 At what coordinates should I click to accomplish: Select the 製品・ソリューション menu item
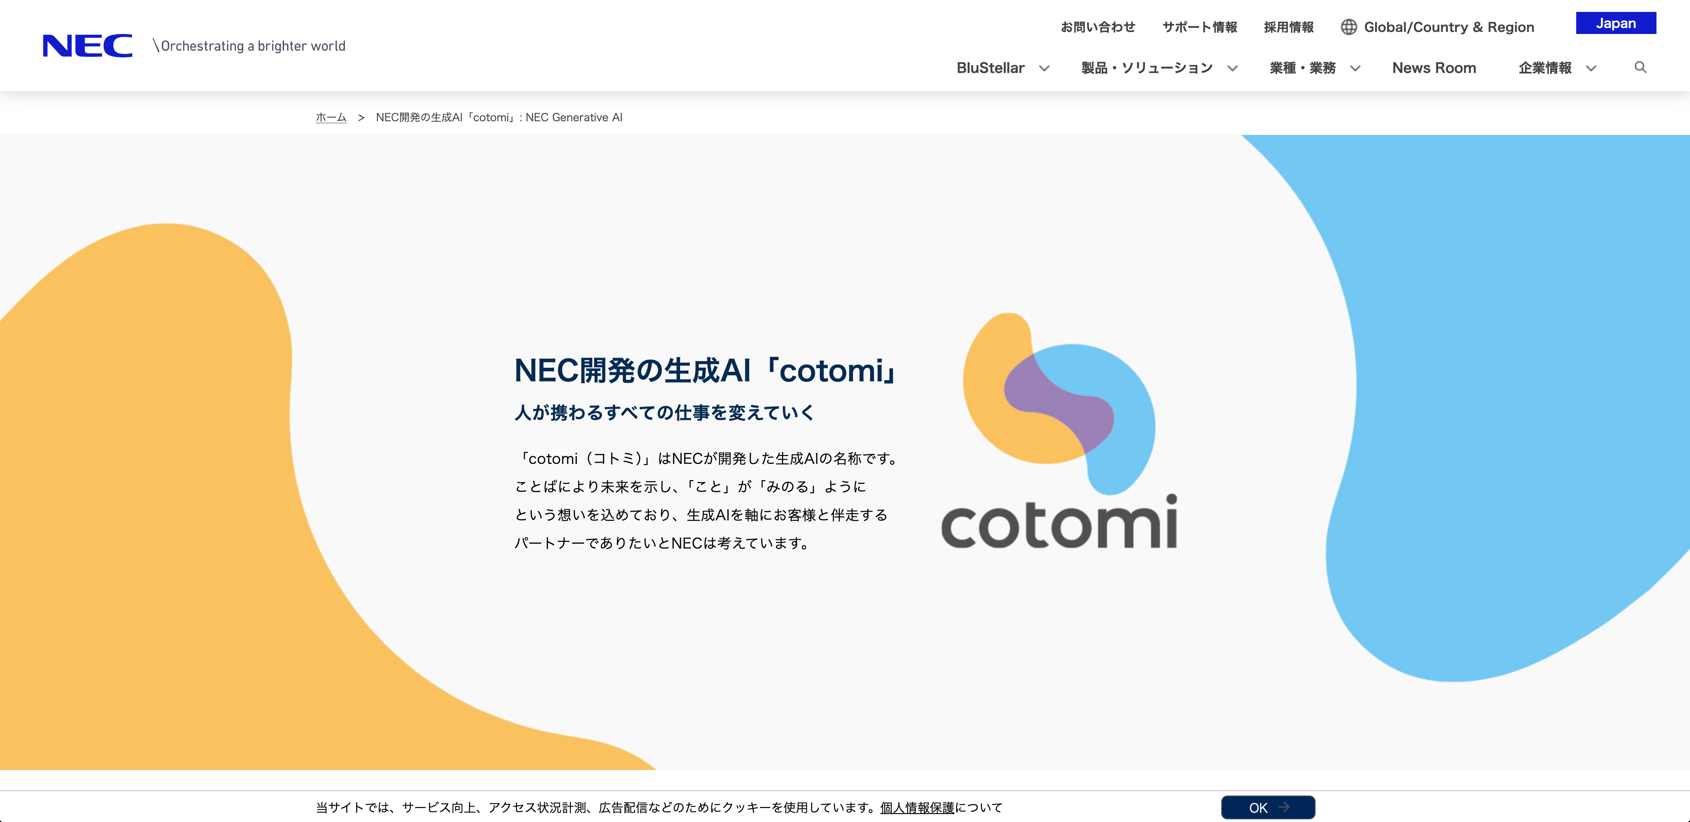[x=1147, y=68]
